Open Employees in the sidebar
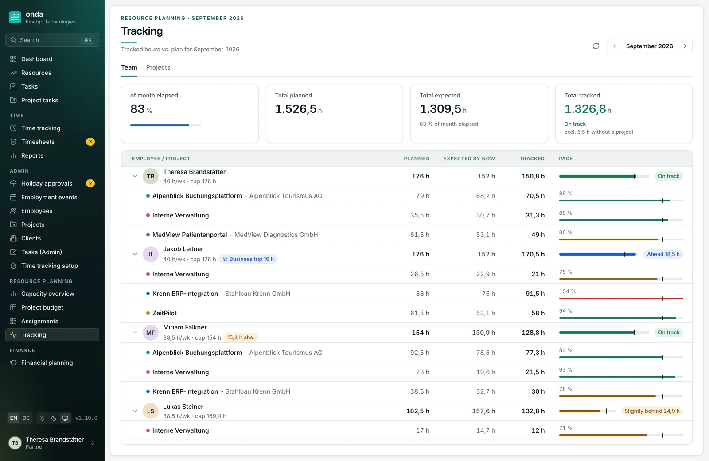709x461 pixels. tap(52, 211)
